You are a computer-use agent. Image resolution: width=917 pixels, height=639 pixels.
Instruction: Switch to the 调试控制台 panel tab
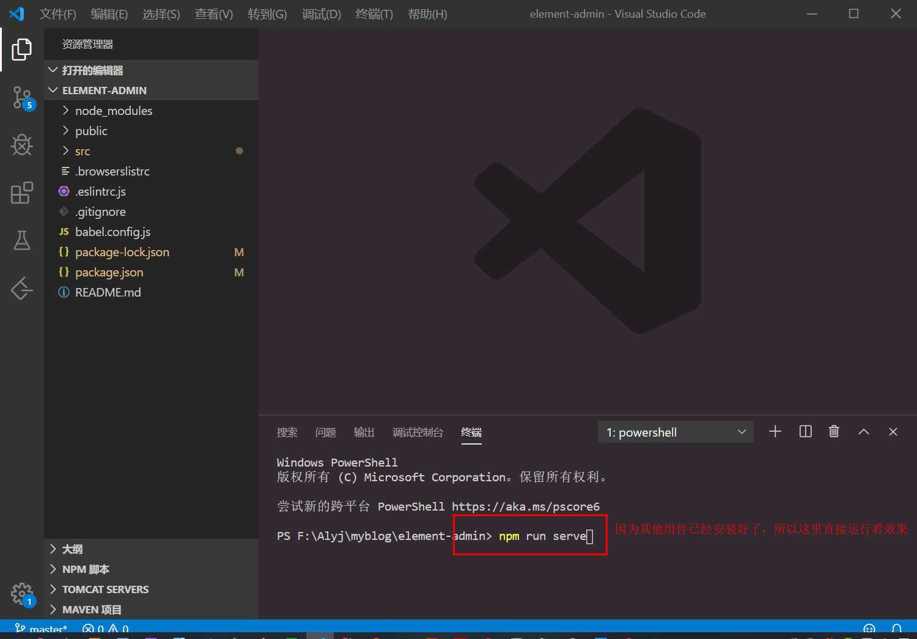[418, 432]
